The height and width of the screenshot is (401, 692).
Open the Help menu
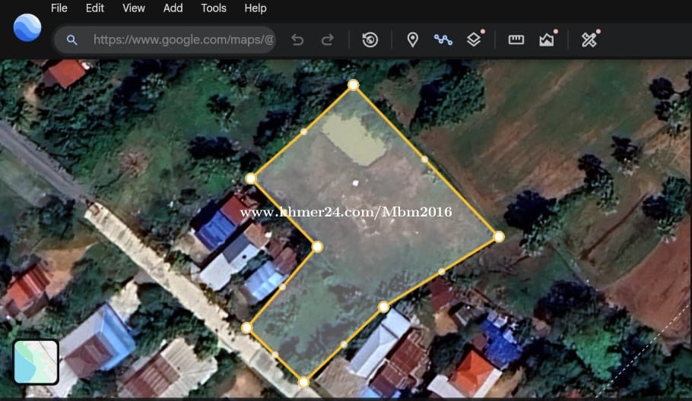click(256, 8)
